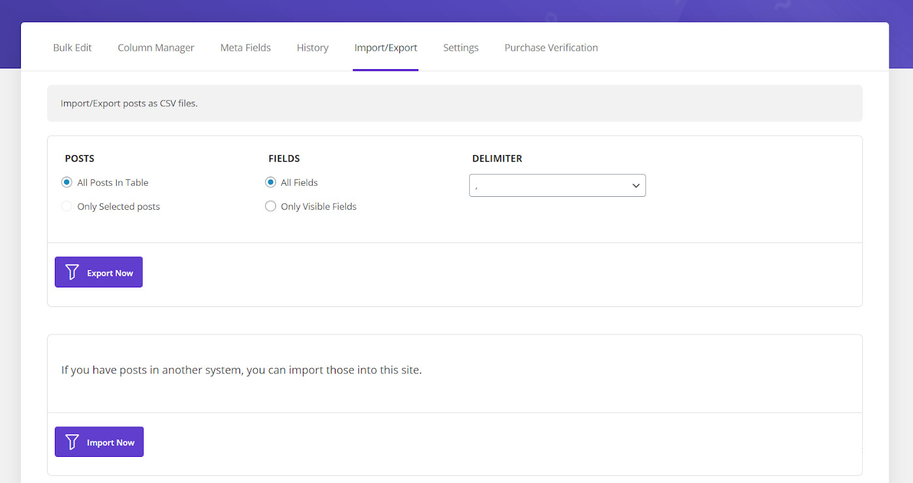
Task: Open the Purchase Verification tab
Action: pyautogui.click(x=551, y=48)
